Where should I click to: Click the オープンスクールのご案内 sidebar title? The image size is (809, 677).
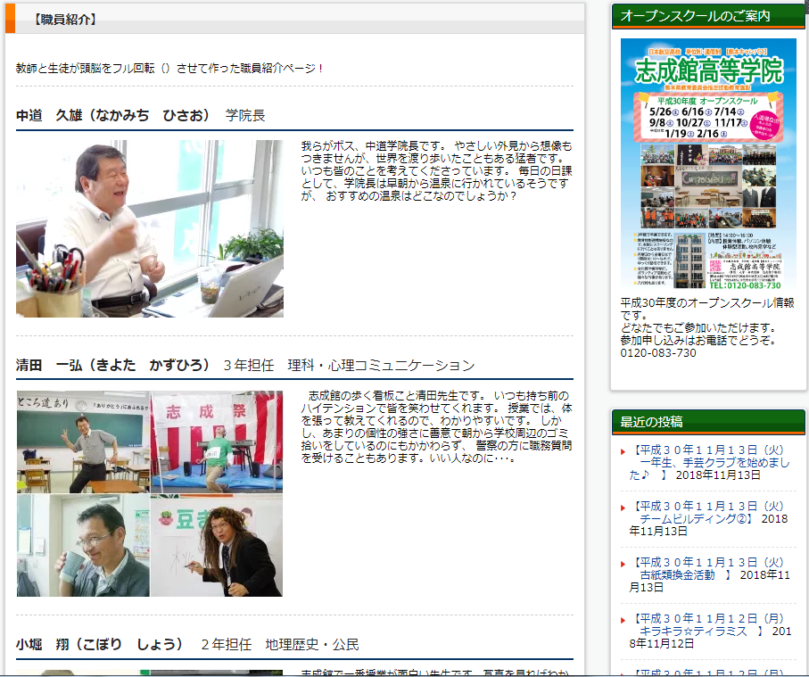point(695,16)
